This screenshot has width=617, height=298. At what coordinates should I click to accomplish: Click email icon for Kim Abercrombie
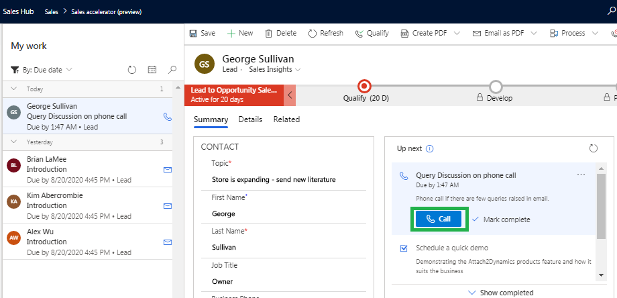[168, 205]
